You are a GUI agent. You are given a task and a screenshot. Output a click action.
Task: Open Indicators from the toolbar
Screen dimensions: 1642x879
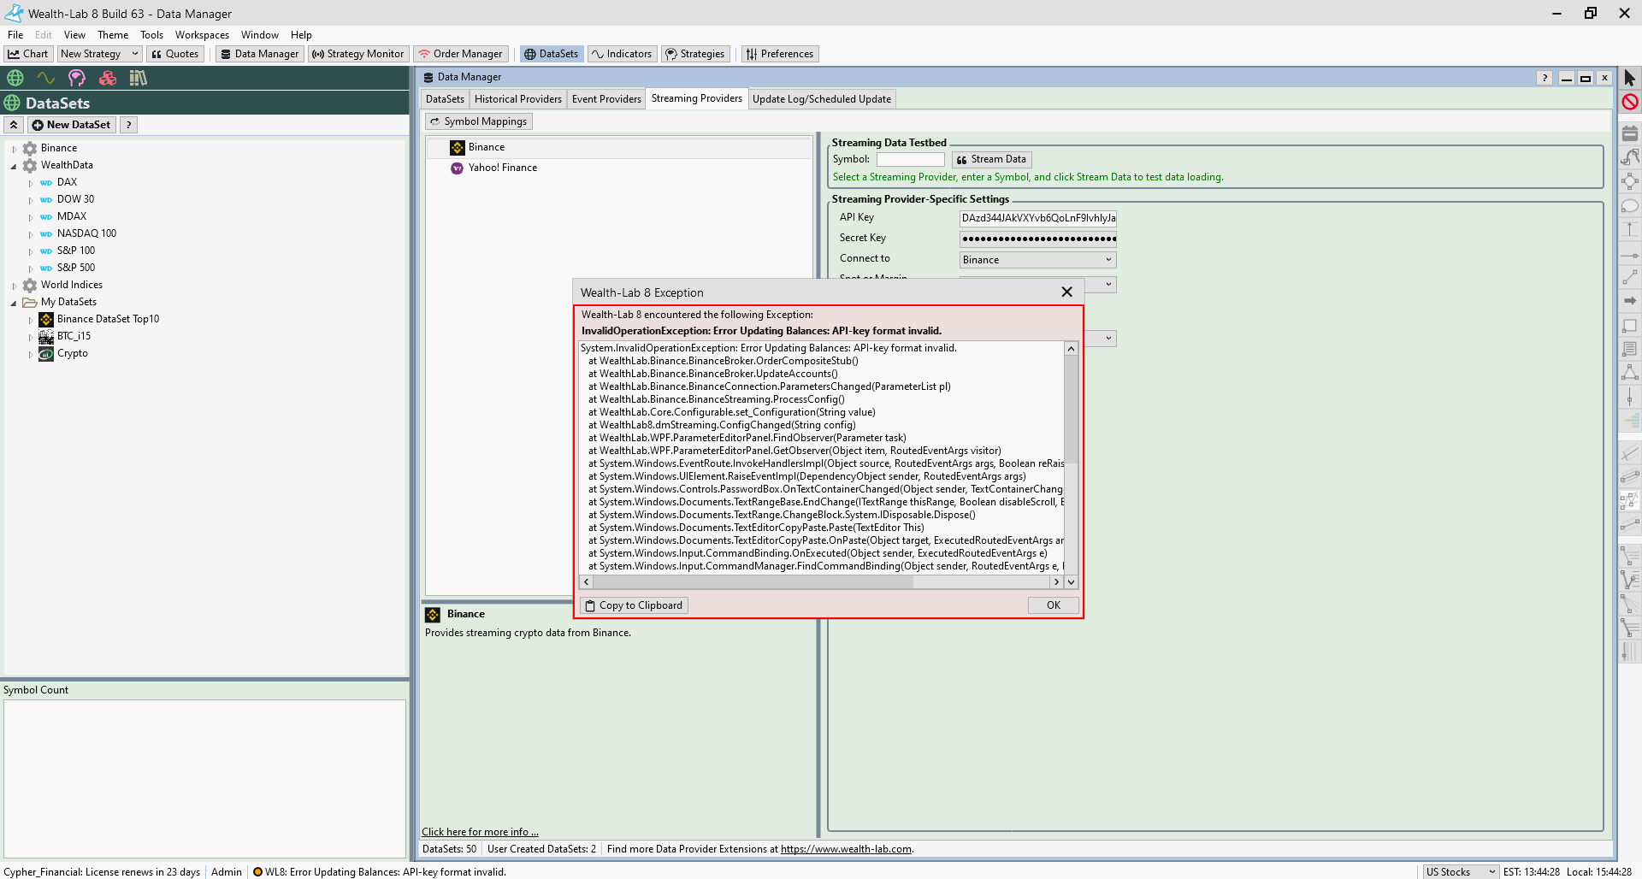[622, 54]
